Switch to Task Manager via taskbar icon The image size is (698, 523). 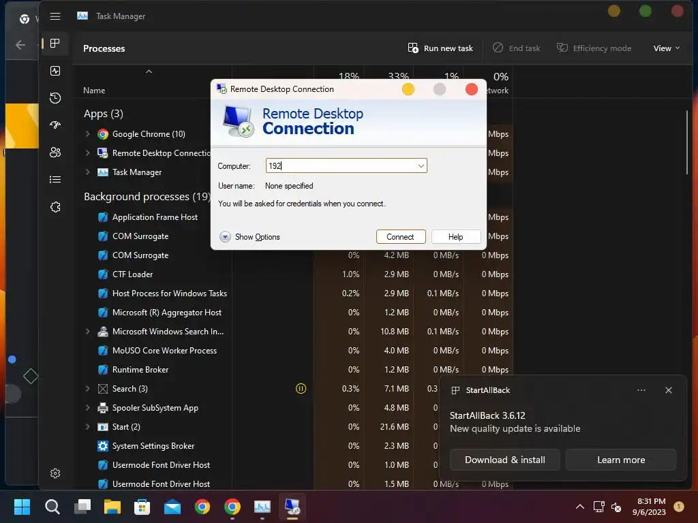pos(262,507)
